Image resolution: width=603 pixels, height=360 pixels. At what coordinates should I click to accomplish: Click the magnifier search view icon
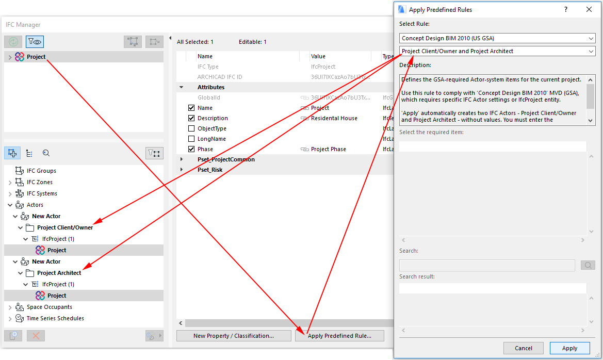46,153
